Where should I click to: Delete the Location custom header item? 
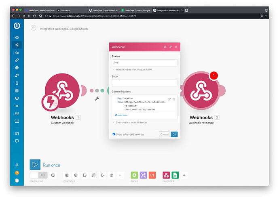click(x=174, y=99)
